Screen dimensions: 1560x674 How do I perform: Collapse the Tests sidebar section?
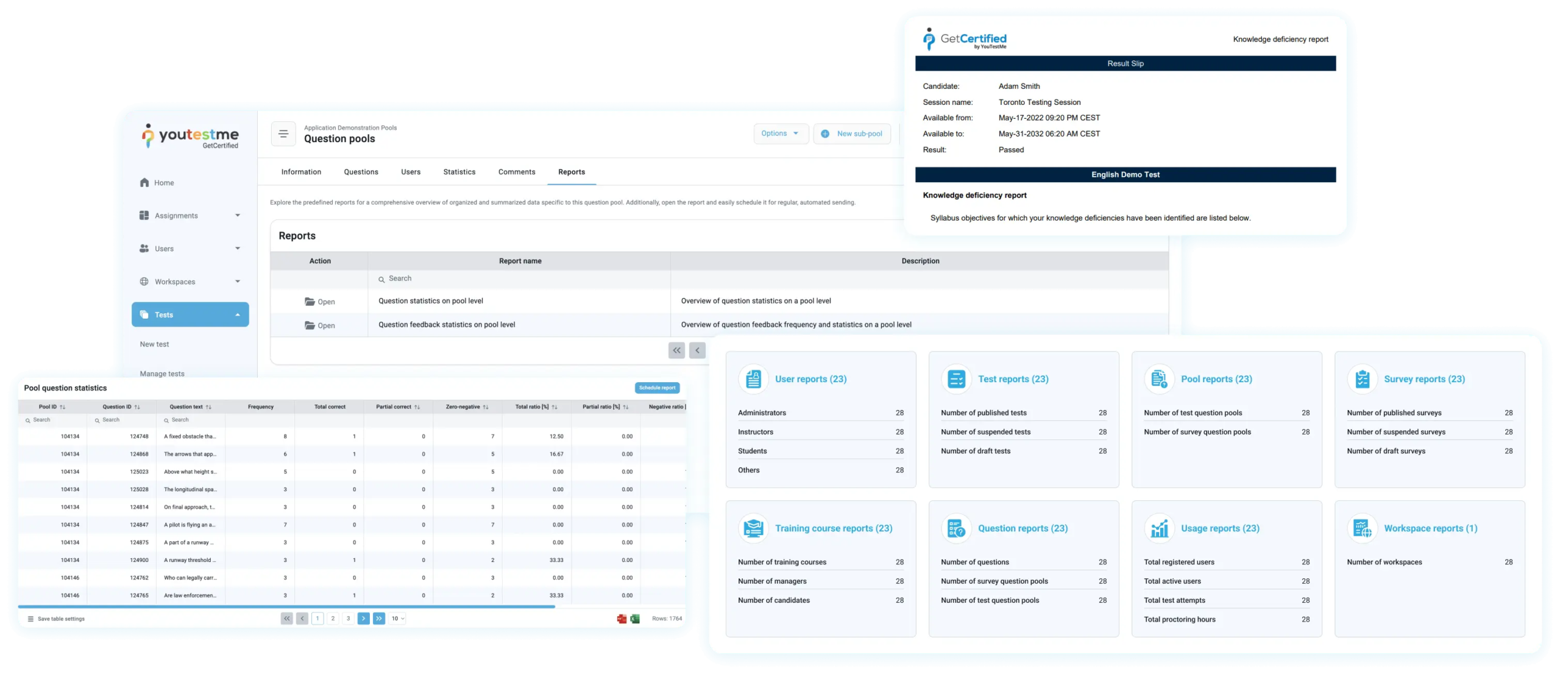tap(237, 314)
